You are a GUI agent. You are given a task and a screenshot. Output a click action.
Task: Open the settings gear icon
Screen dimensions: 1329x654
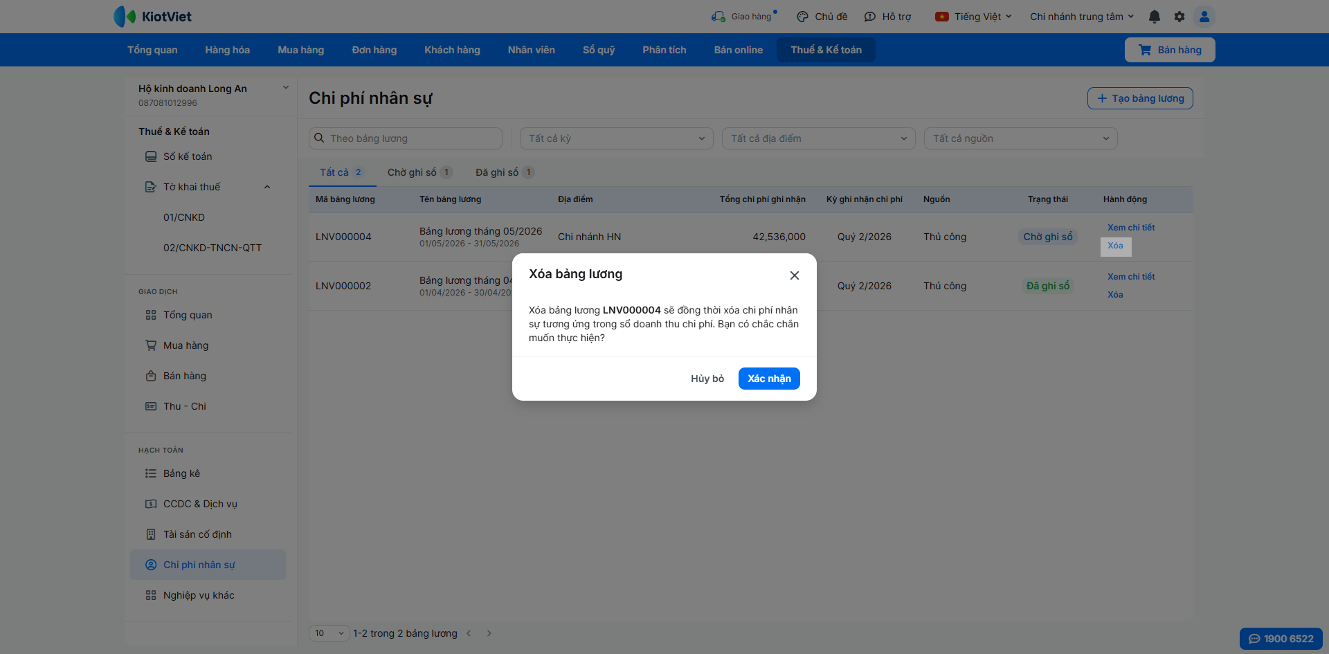(x=1179, y=17)
